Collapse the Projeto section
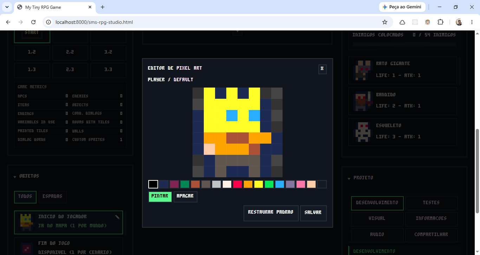 (349, 178)
